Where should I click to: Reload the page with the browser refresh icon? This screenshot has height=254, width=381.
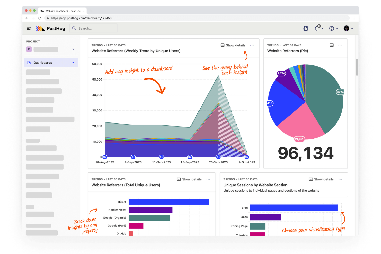pyautogui.click(x=40, y=18)
